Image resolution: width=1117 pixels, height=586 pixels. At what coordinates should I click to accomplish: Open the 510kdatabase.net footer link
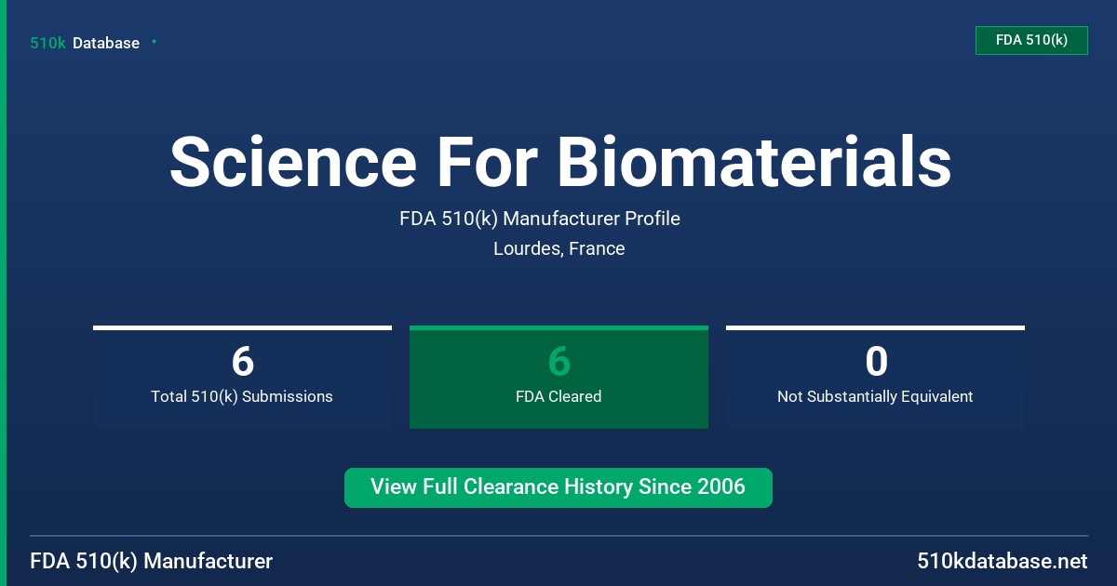pyautogui.click(x=1002, y=561)
